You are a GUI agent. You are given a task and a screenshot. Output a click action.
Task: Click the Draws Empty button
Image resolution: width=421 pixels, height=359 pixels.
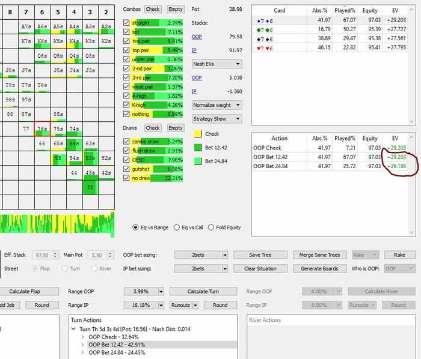(176, 128)
